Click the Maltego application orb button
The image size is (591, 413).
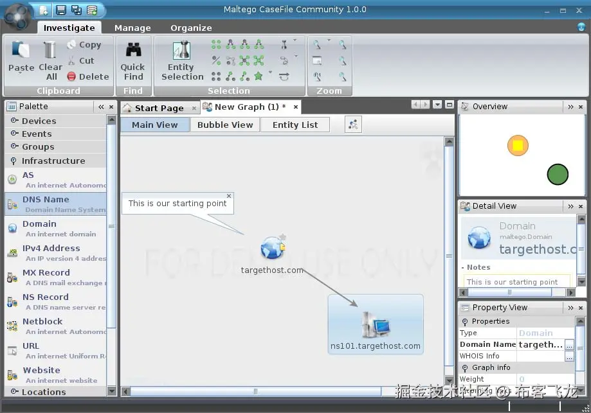tap(18, 17)
